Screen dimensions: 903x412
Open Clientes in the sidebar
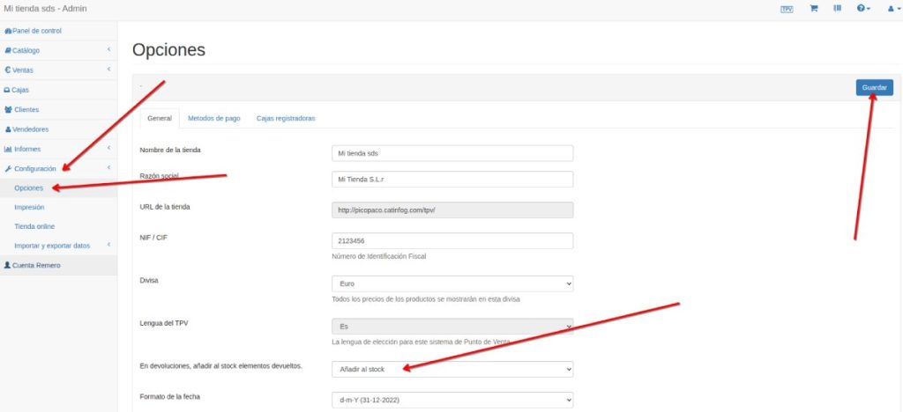(26, 109)
